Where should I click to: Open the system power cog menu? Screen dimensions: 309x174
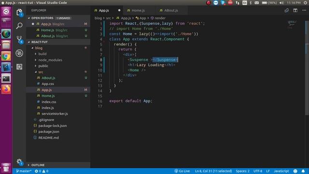305,3
